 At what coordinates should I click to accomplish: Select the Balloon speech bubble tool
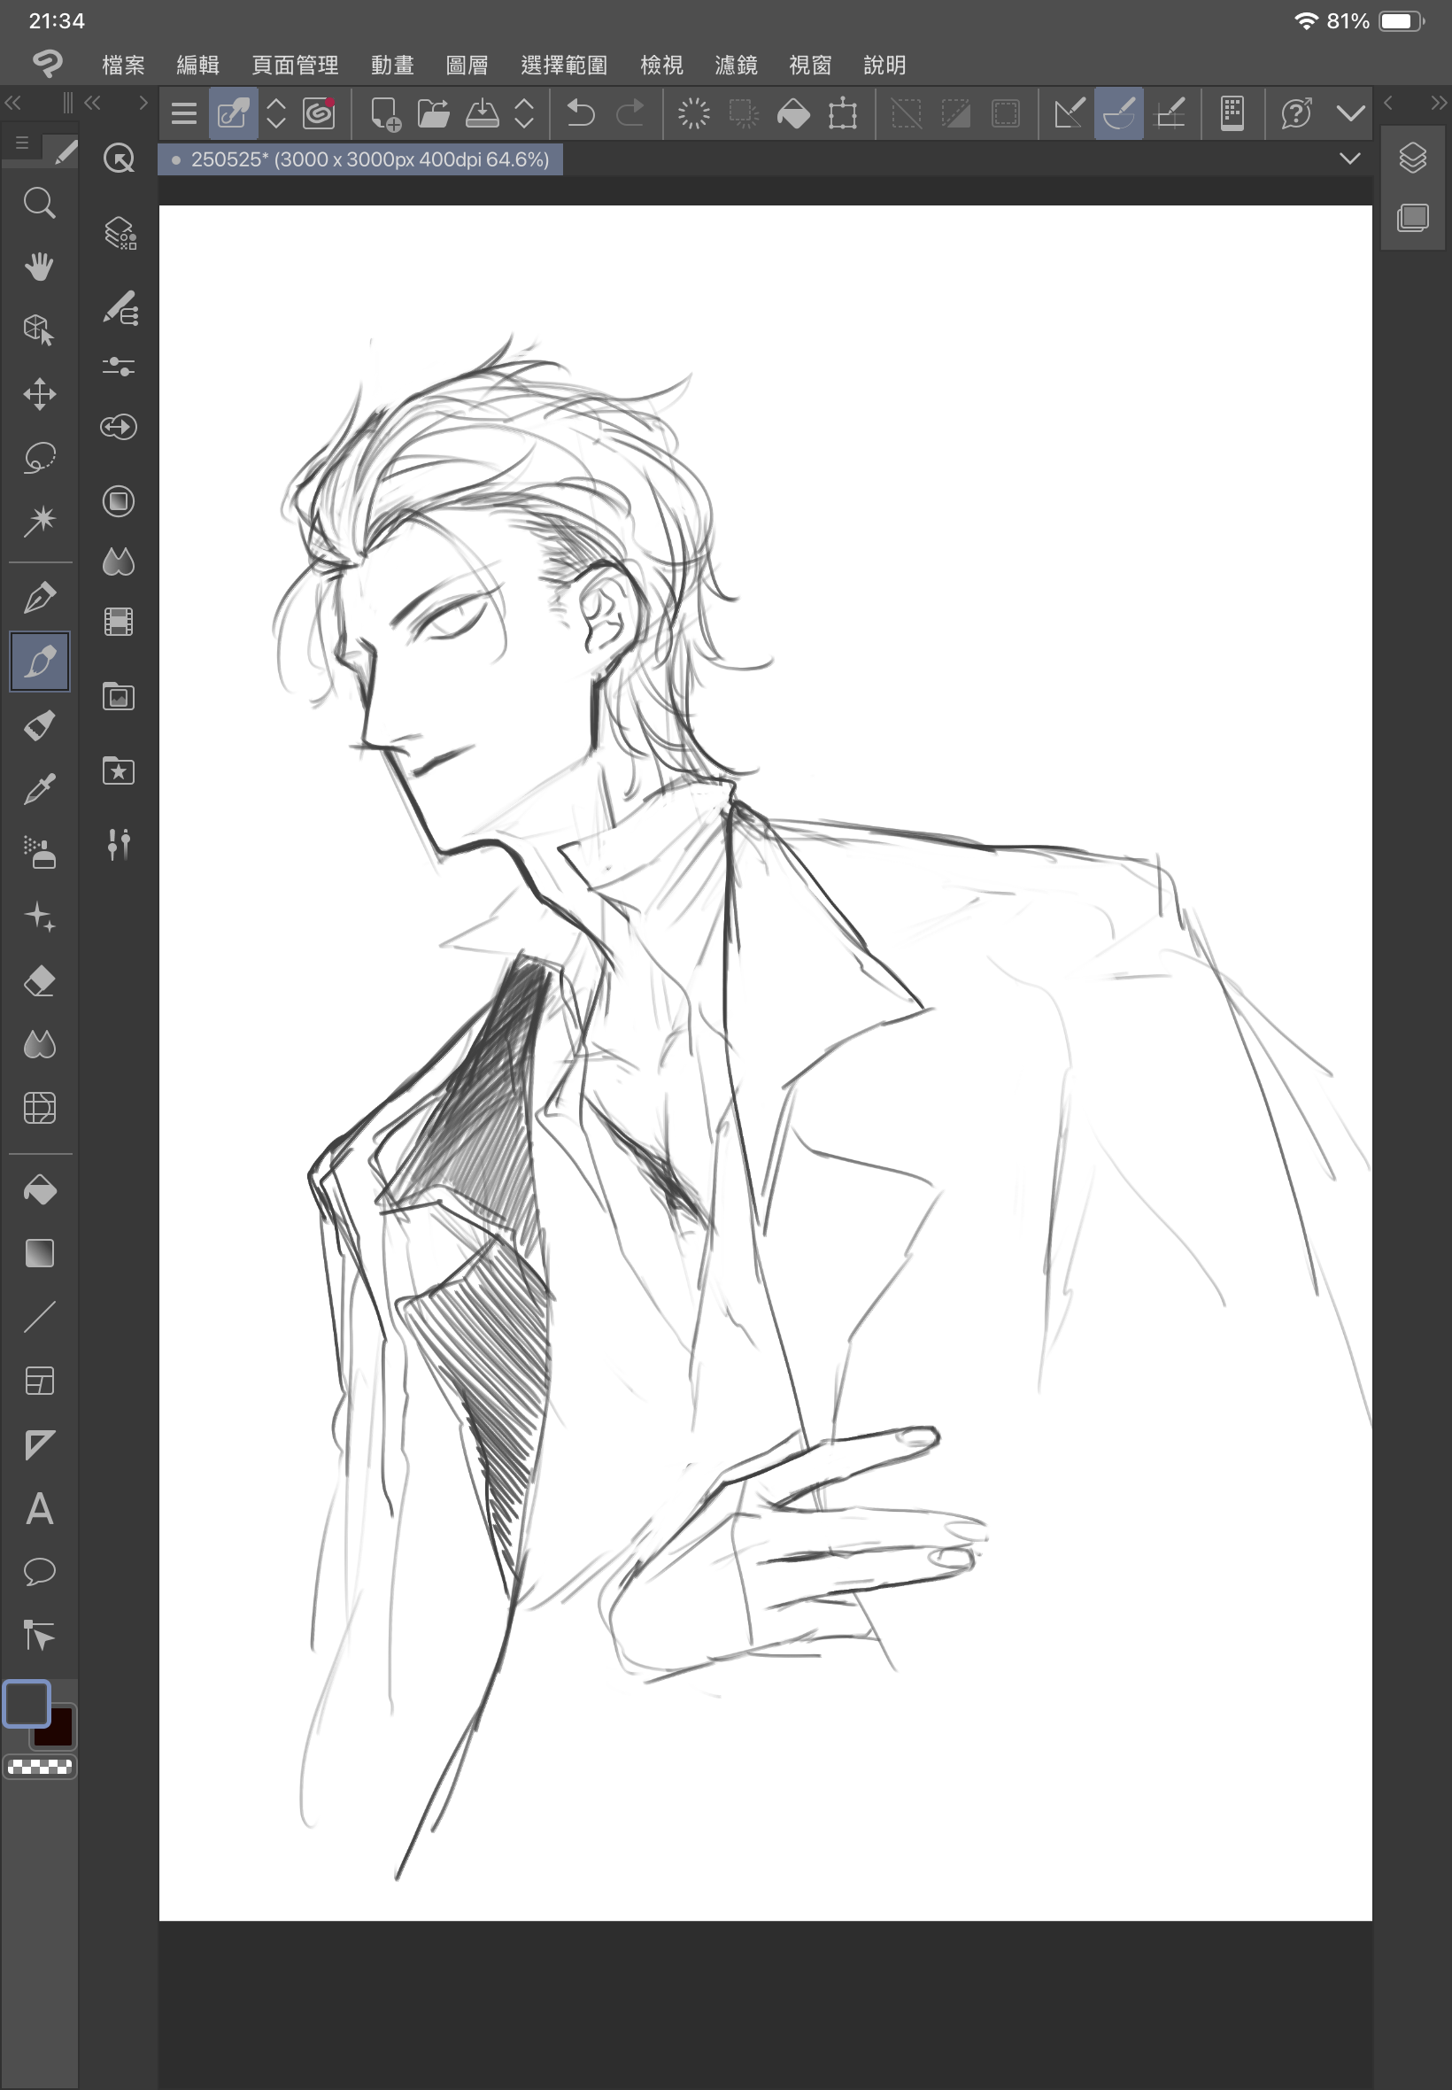[39, 1572]
